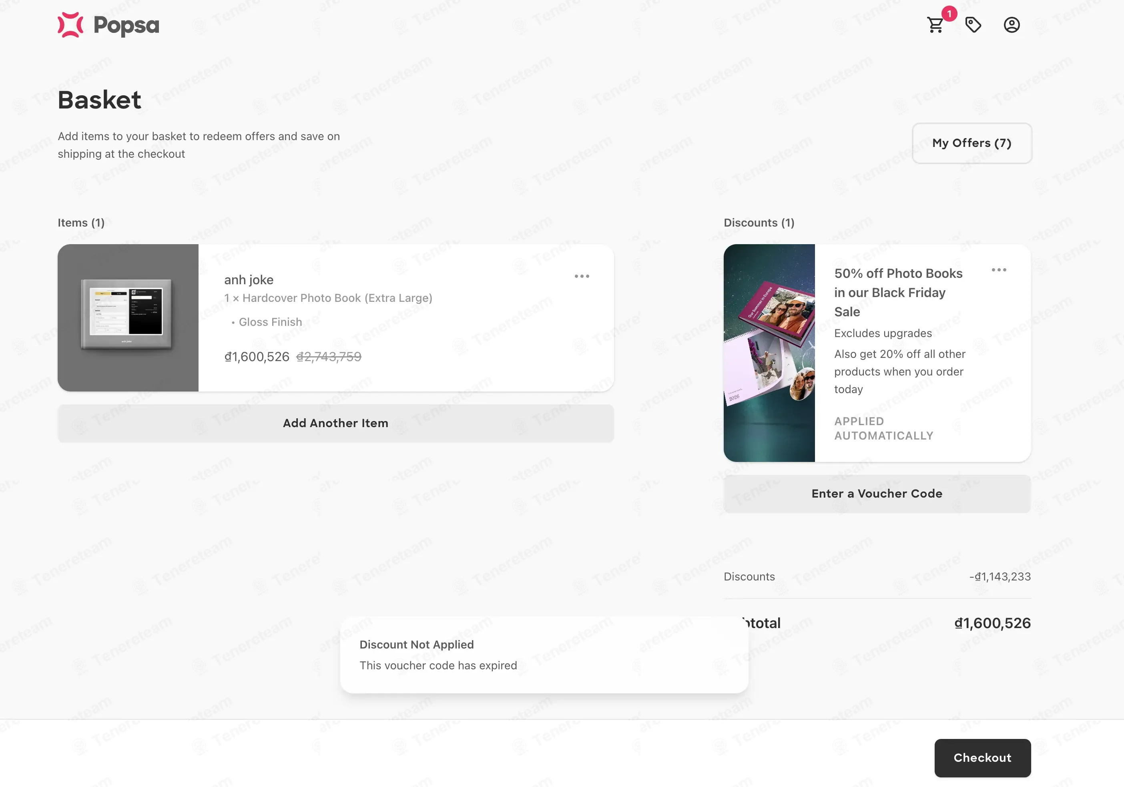Click the discounted price ₫1,600,526 on item
The image size is (1124, 787).
(257, 357)
